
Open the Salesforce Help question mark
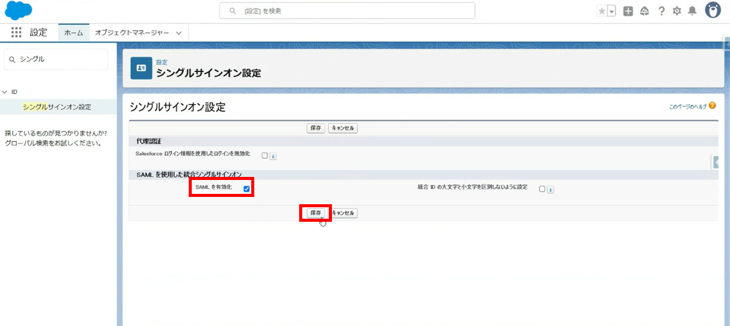coord(661,11)
